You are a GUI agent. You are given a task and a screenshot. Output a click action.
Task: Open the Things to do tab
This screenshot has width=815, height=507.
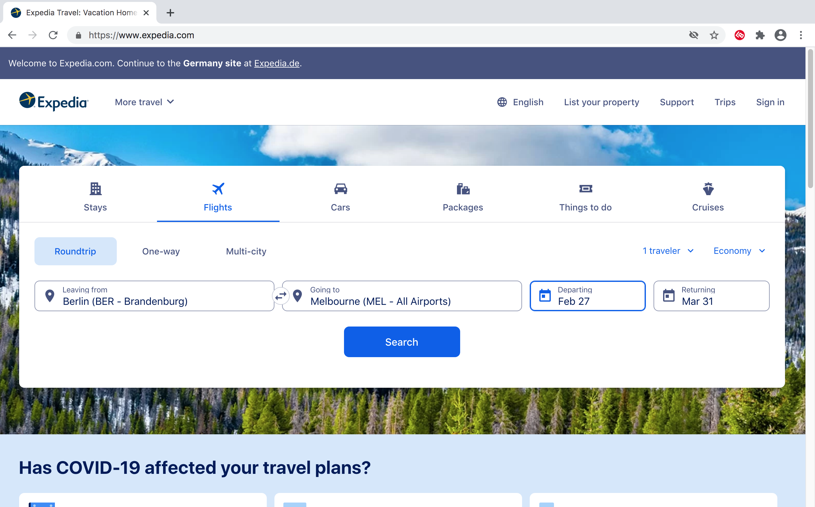(x=585, y=197)
